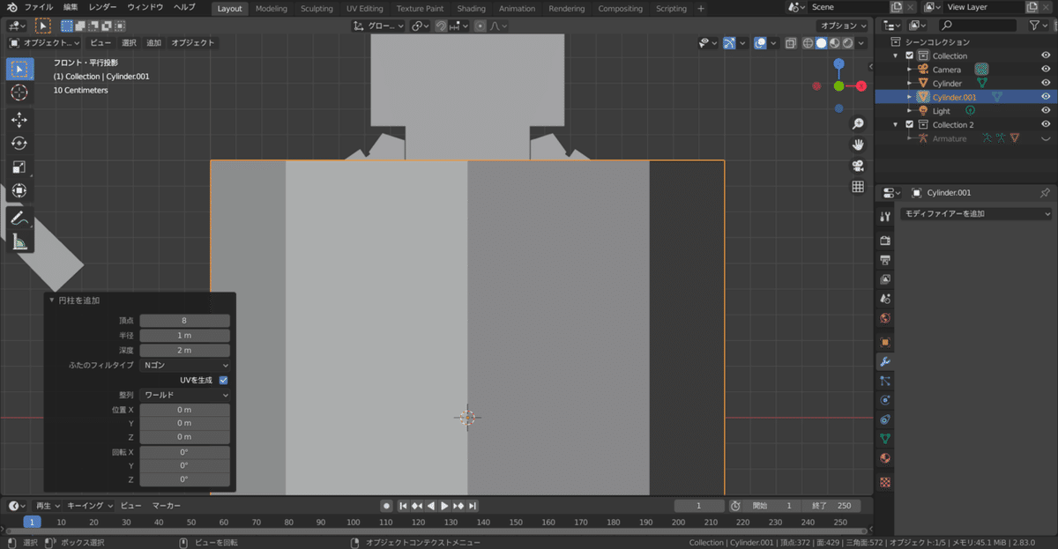Play the animation in timeline

pos(444,506)
